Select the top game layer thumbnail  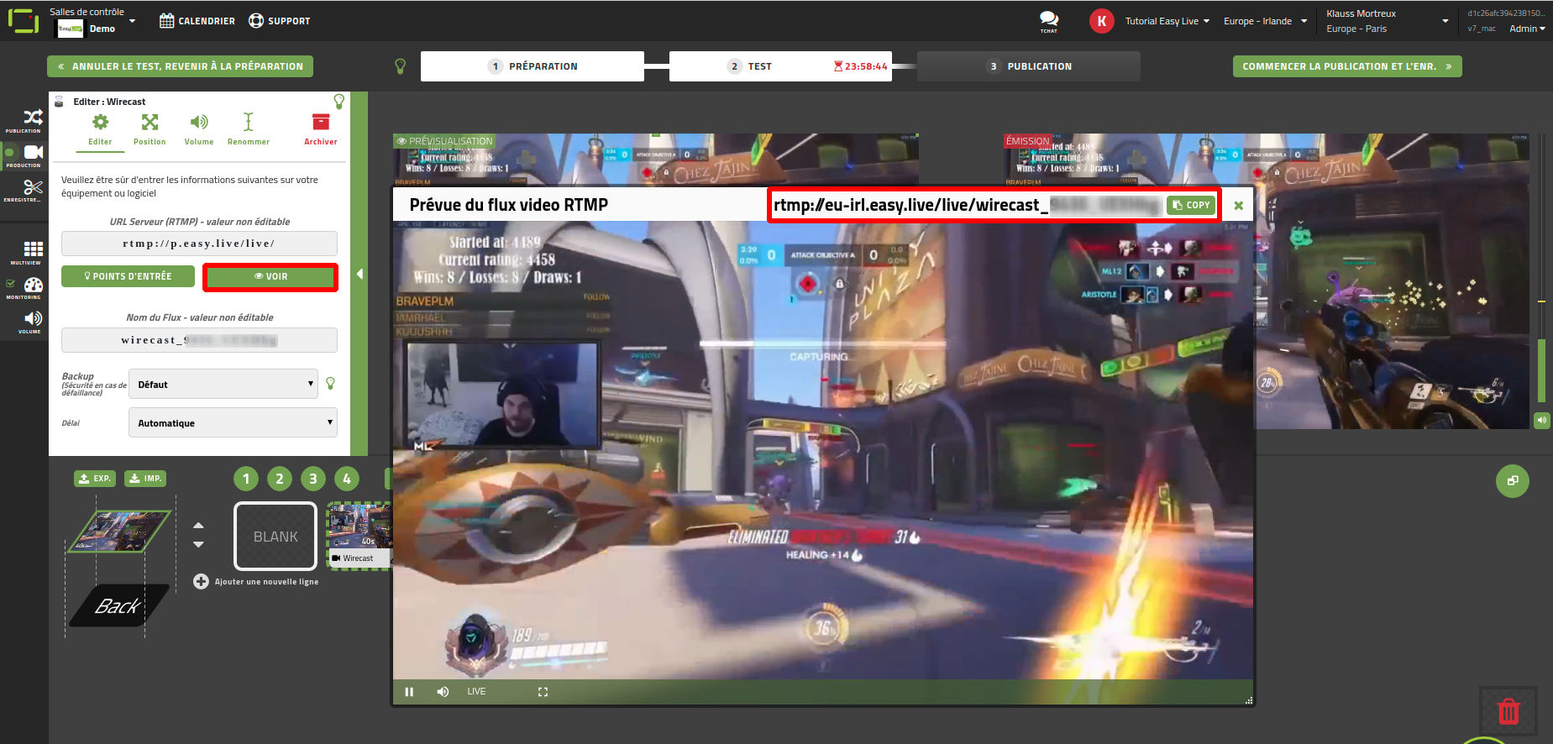click(x=119, y=531)
